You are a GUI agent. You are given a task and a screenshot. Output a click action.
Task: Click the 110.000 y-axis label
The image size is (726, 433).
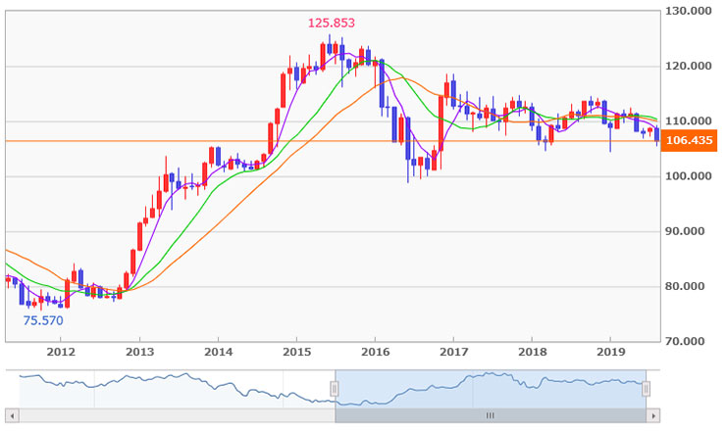click(689, 121)
